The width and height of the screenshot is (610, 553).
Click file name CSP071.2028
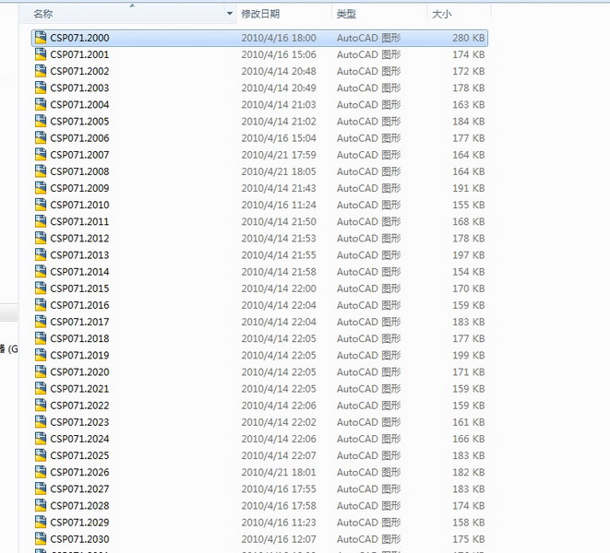pyautogui.click(x=79, y=506)
